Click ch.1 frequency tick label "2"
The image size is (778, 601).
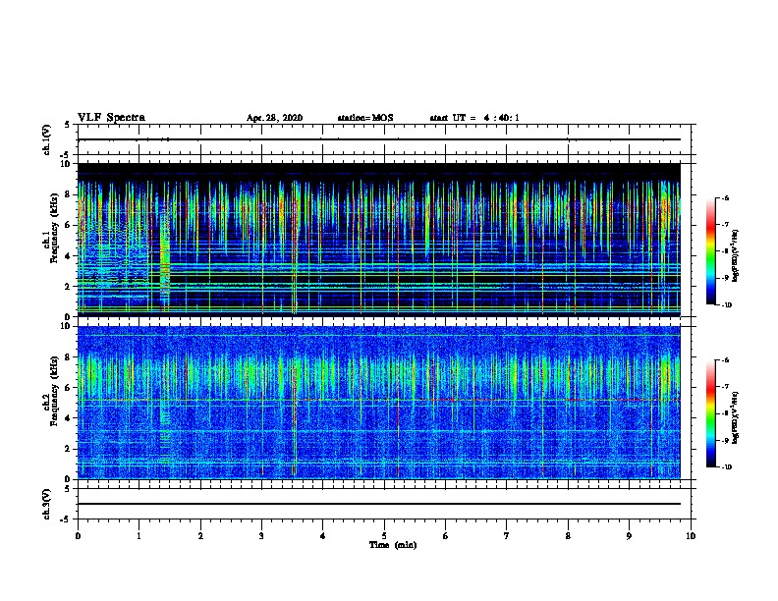68,287
